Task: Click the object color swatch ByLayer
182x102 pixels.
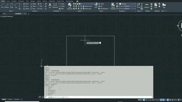Action: point(120,4)
